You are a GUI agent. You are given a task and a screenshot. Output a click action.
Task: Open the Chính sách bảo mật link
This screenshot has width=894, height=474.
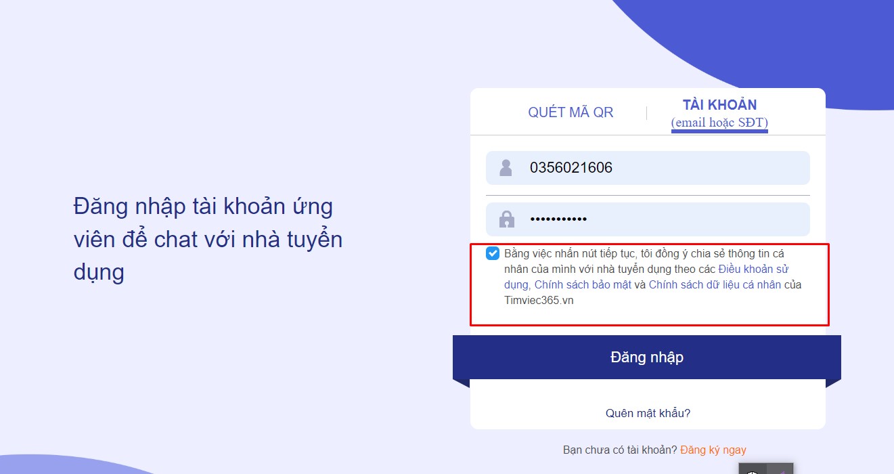point(583,285)
